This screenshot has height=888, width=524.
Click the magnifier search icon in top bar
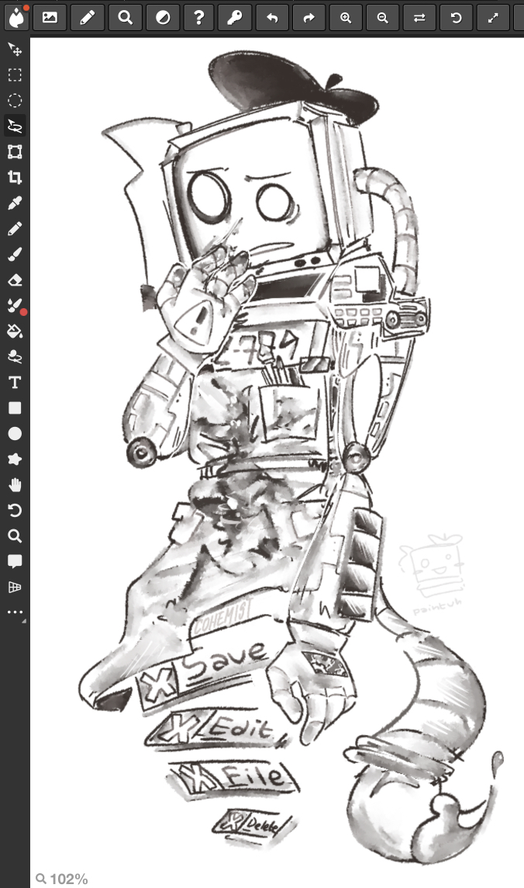(x=125, y=18)
